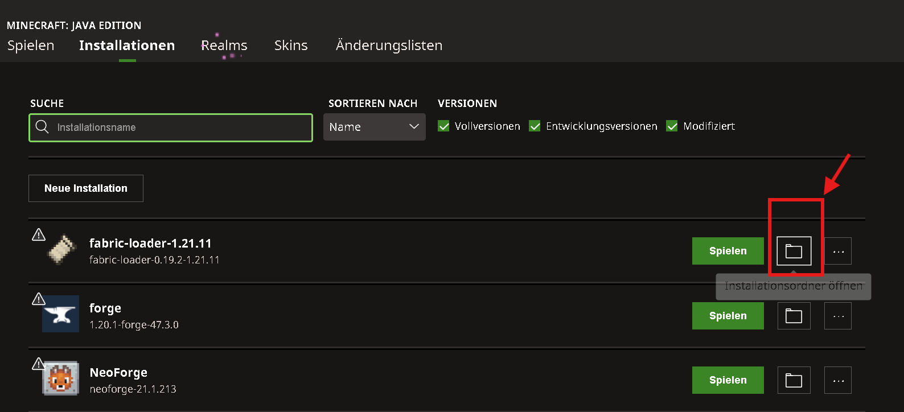Toggle the Modifiziert checkbox
904x412 pixels.
[x=672, y=126]
